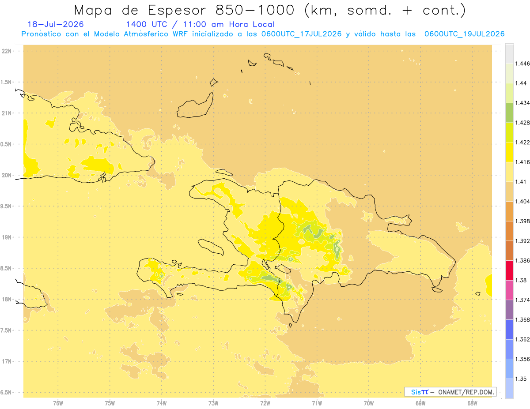Click the lightest blue colorbar segment below 1.35

point(509,389)
